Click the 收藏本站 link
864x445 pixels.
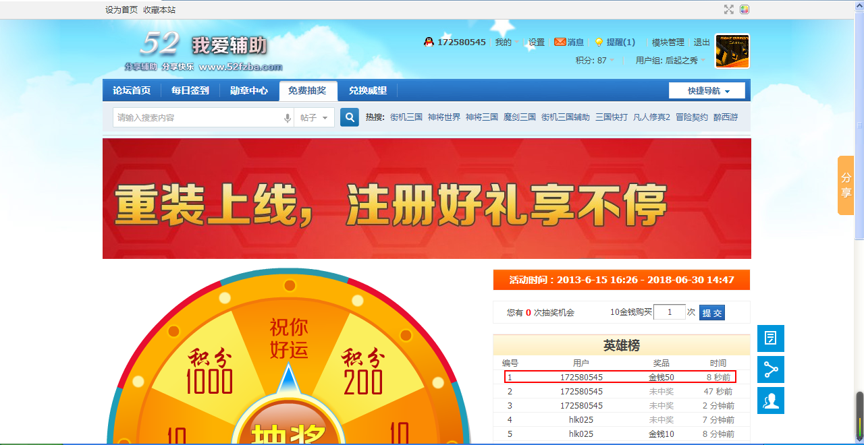pyautogui.click(x=159, y=9)
